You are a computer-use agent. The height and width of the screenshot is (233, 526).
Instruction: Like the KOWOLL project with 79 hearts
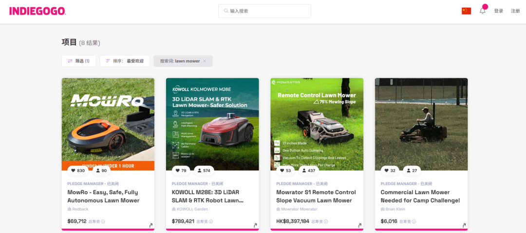point(181,170)
